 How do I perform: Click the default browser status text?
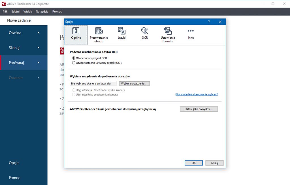click(113, 109)
